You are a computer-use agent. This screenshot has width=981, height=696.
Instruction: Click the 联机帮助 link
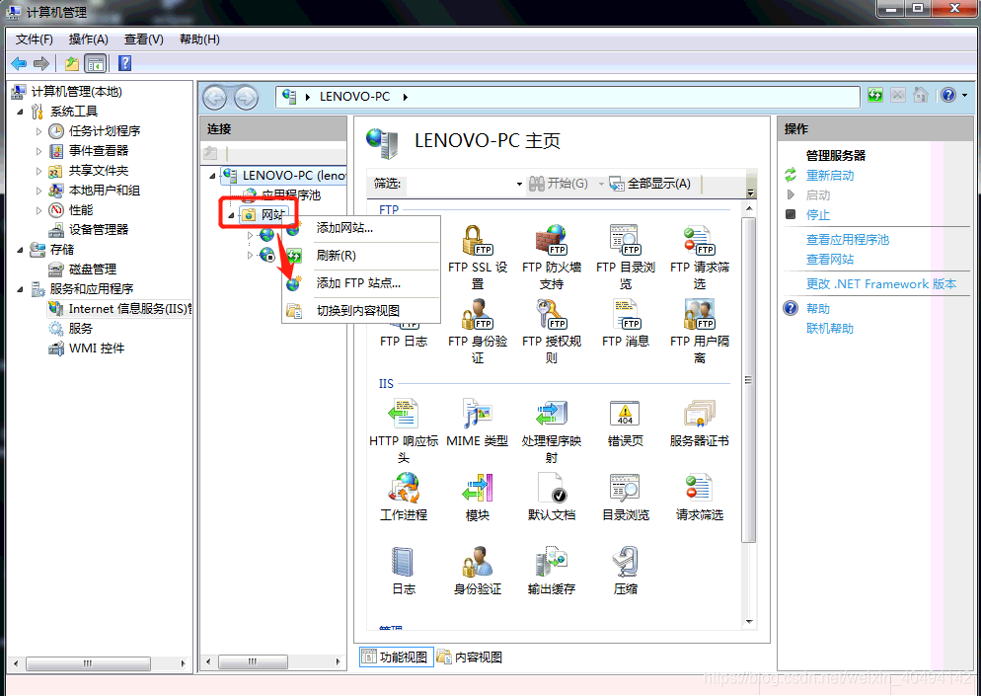(830, 328)
